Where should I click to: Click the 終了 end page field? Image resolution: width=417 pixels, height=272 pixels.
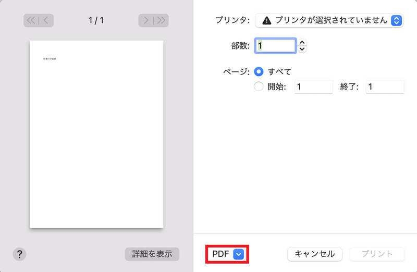point(385,86)
